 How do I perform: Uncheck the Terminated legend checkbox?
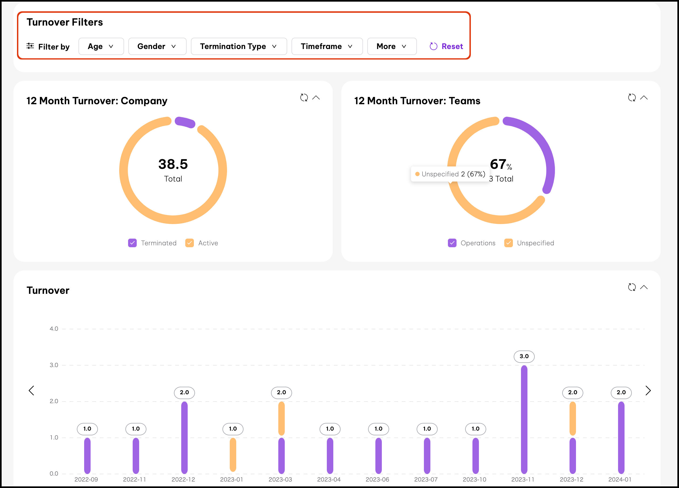(132, 243)
